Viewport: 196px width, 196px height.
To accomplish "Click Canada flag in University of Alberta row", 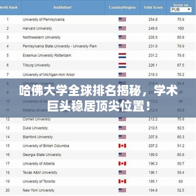I will (122, 163).
